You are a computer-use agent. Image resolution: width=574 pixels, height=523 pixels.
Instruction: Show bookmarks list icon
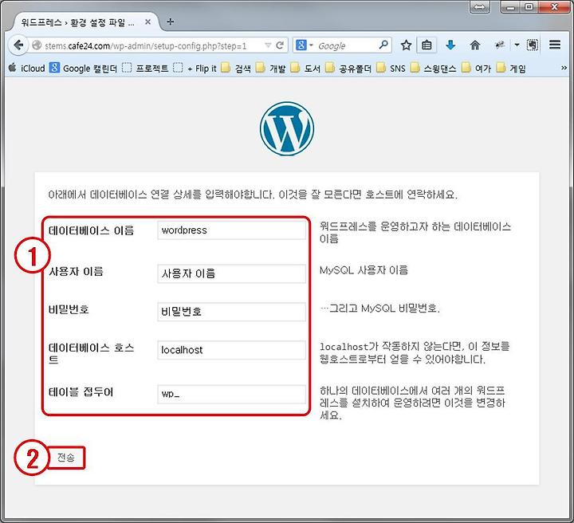point(427,45)
